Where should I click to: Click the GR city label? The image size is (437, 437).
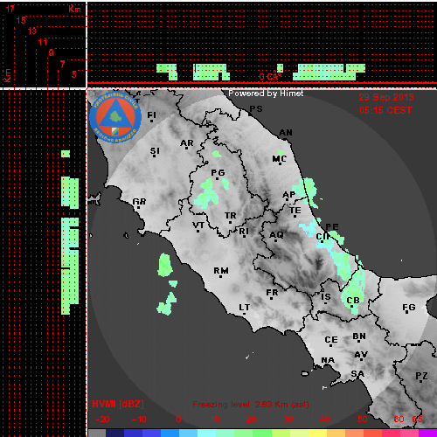tap(139, 202)
